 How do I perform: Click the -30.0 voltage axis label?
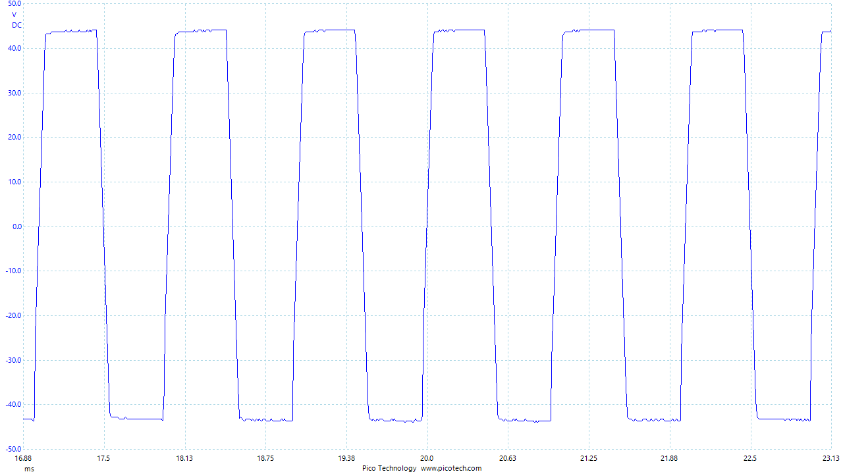tap(13, 360)
